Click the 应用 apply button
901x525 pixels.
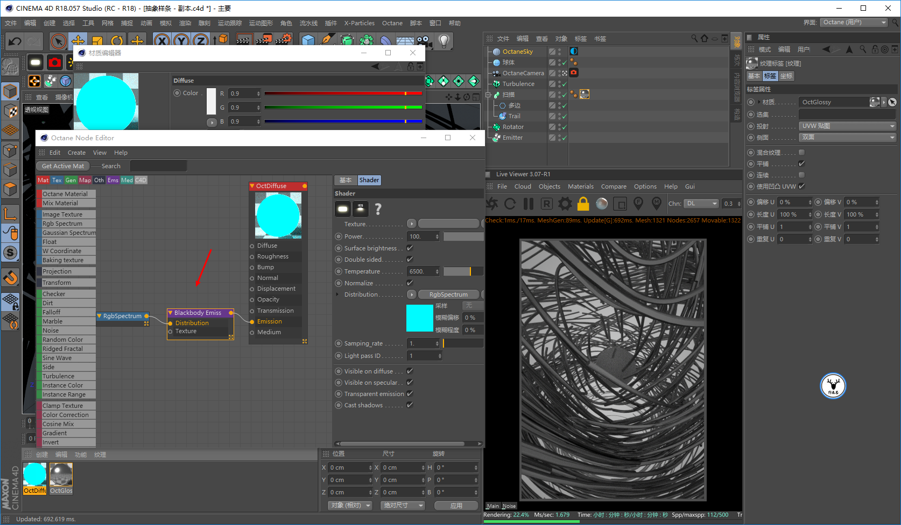coord(456,506)
